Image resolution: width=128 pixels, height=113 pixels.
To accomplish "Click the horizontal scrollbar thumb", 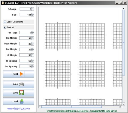I will pos(71,107).
